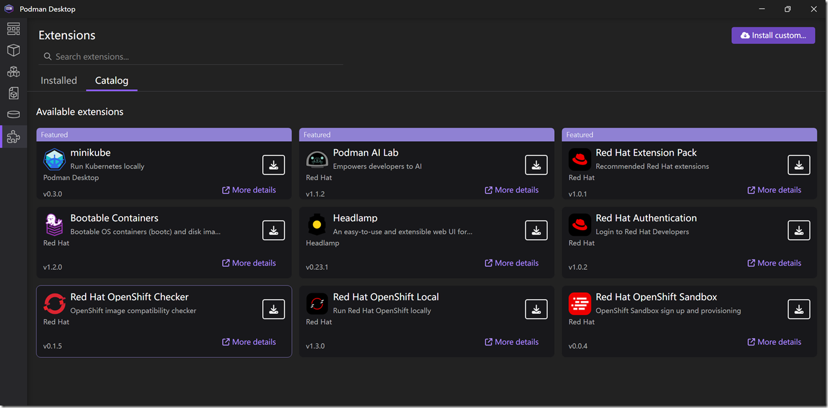Click the download icon for Podman AI Lab
This screenshot has height=408, width=828.
(x=536, y=165)
